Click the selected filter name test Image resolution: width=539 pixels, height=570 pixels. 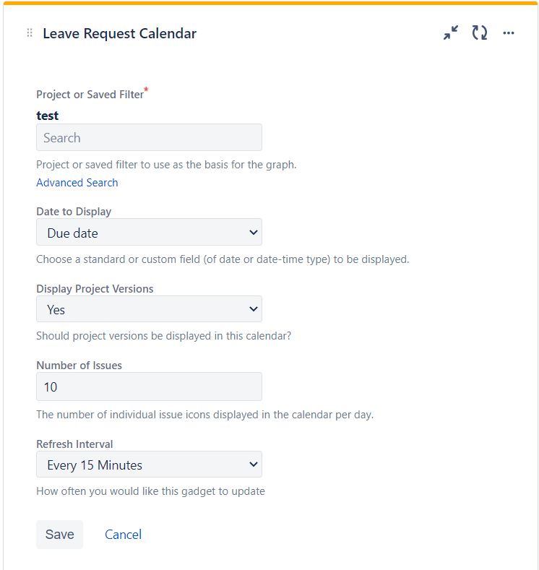[x=47, y=116]
